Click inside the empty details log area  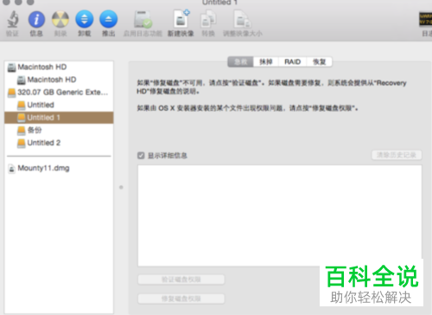click(x=279, y=215)
